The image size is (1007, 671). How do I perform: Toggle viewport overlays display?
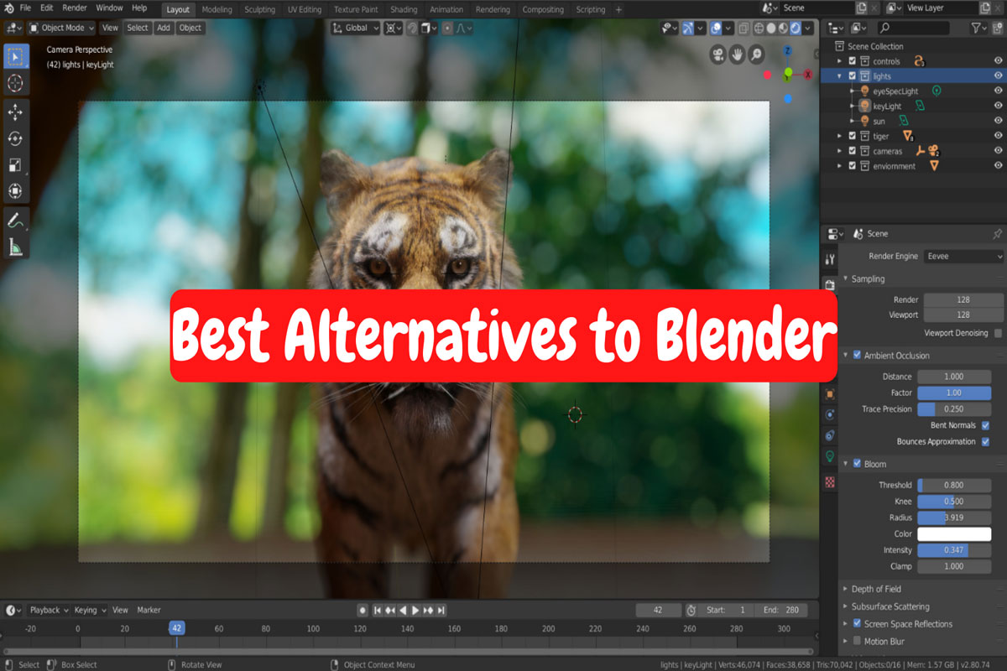pyautogui.click(x=716, y=28)
